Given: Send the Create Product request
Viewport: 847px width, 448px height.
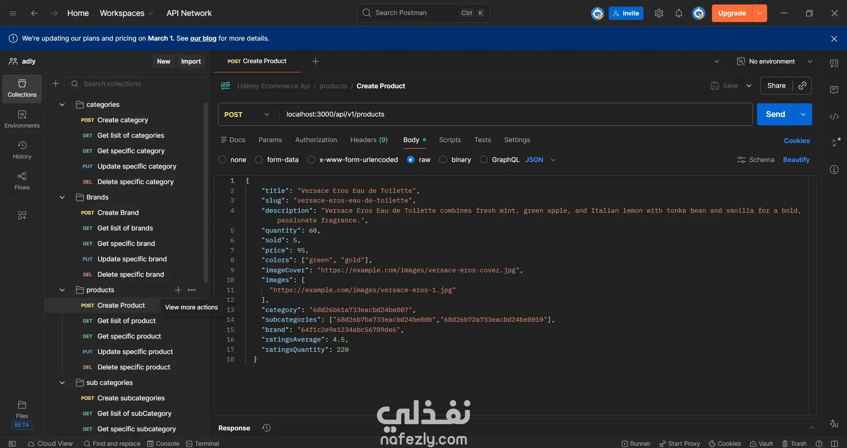Looking at the screenshot, I should tap(775, 114).
